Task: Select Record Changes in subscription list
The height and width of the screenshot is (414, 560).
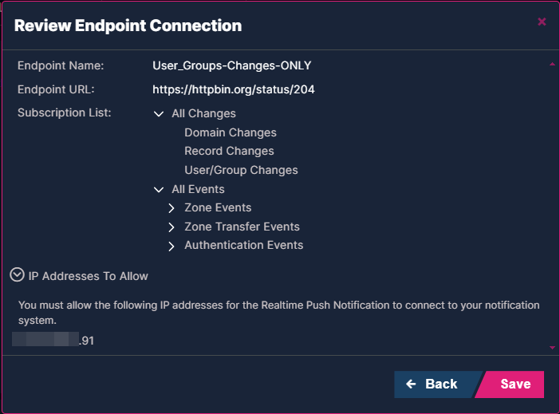Action: click(229, 151)
